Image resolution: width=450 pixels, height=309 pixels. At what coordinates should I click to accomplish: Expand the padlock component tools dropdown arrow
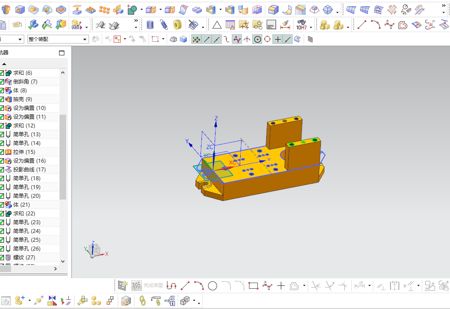coord(348,27)
